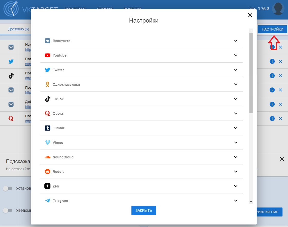Expand the Quora settings section
The width and height of the screenshot is (288, 227).
(236, 113)
